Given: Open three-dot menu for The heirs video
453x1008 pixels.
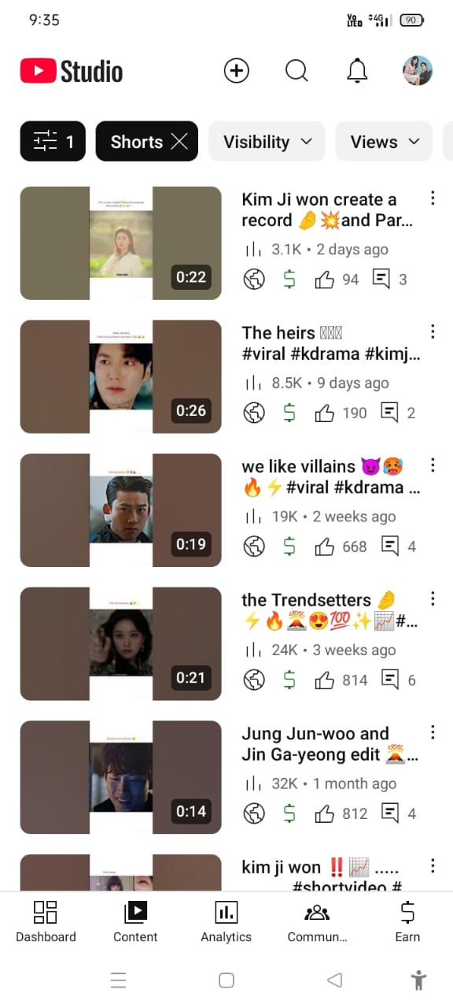Looking at the screenshot, I should [x=432, y=332].
